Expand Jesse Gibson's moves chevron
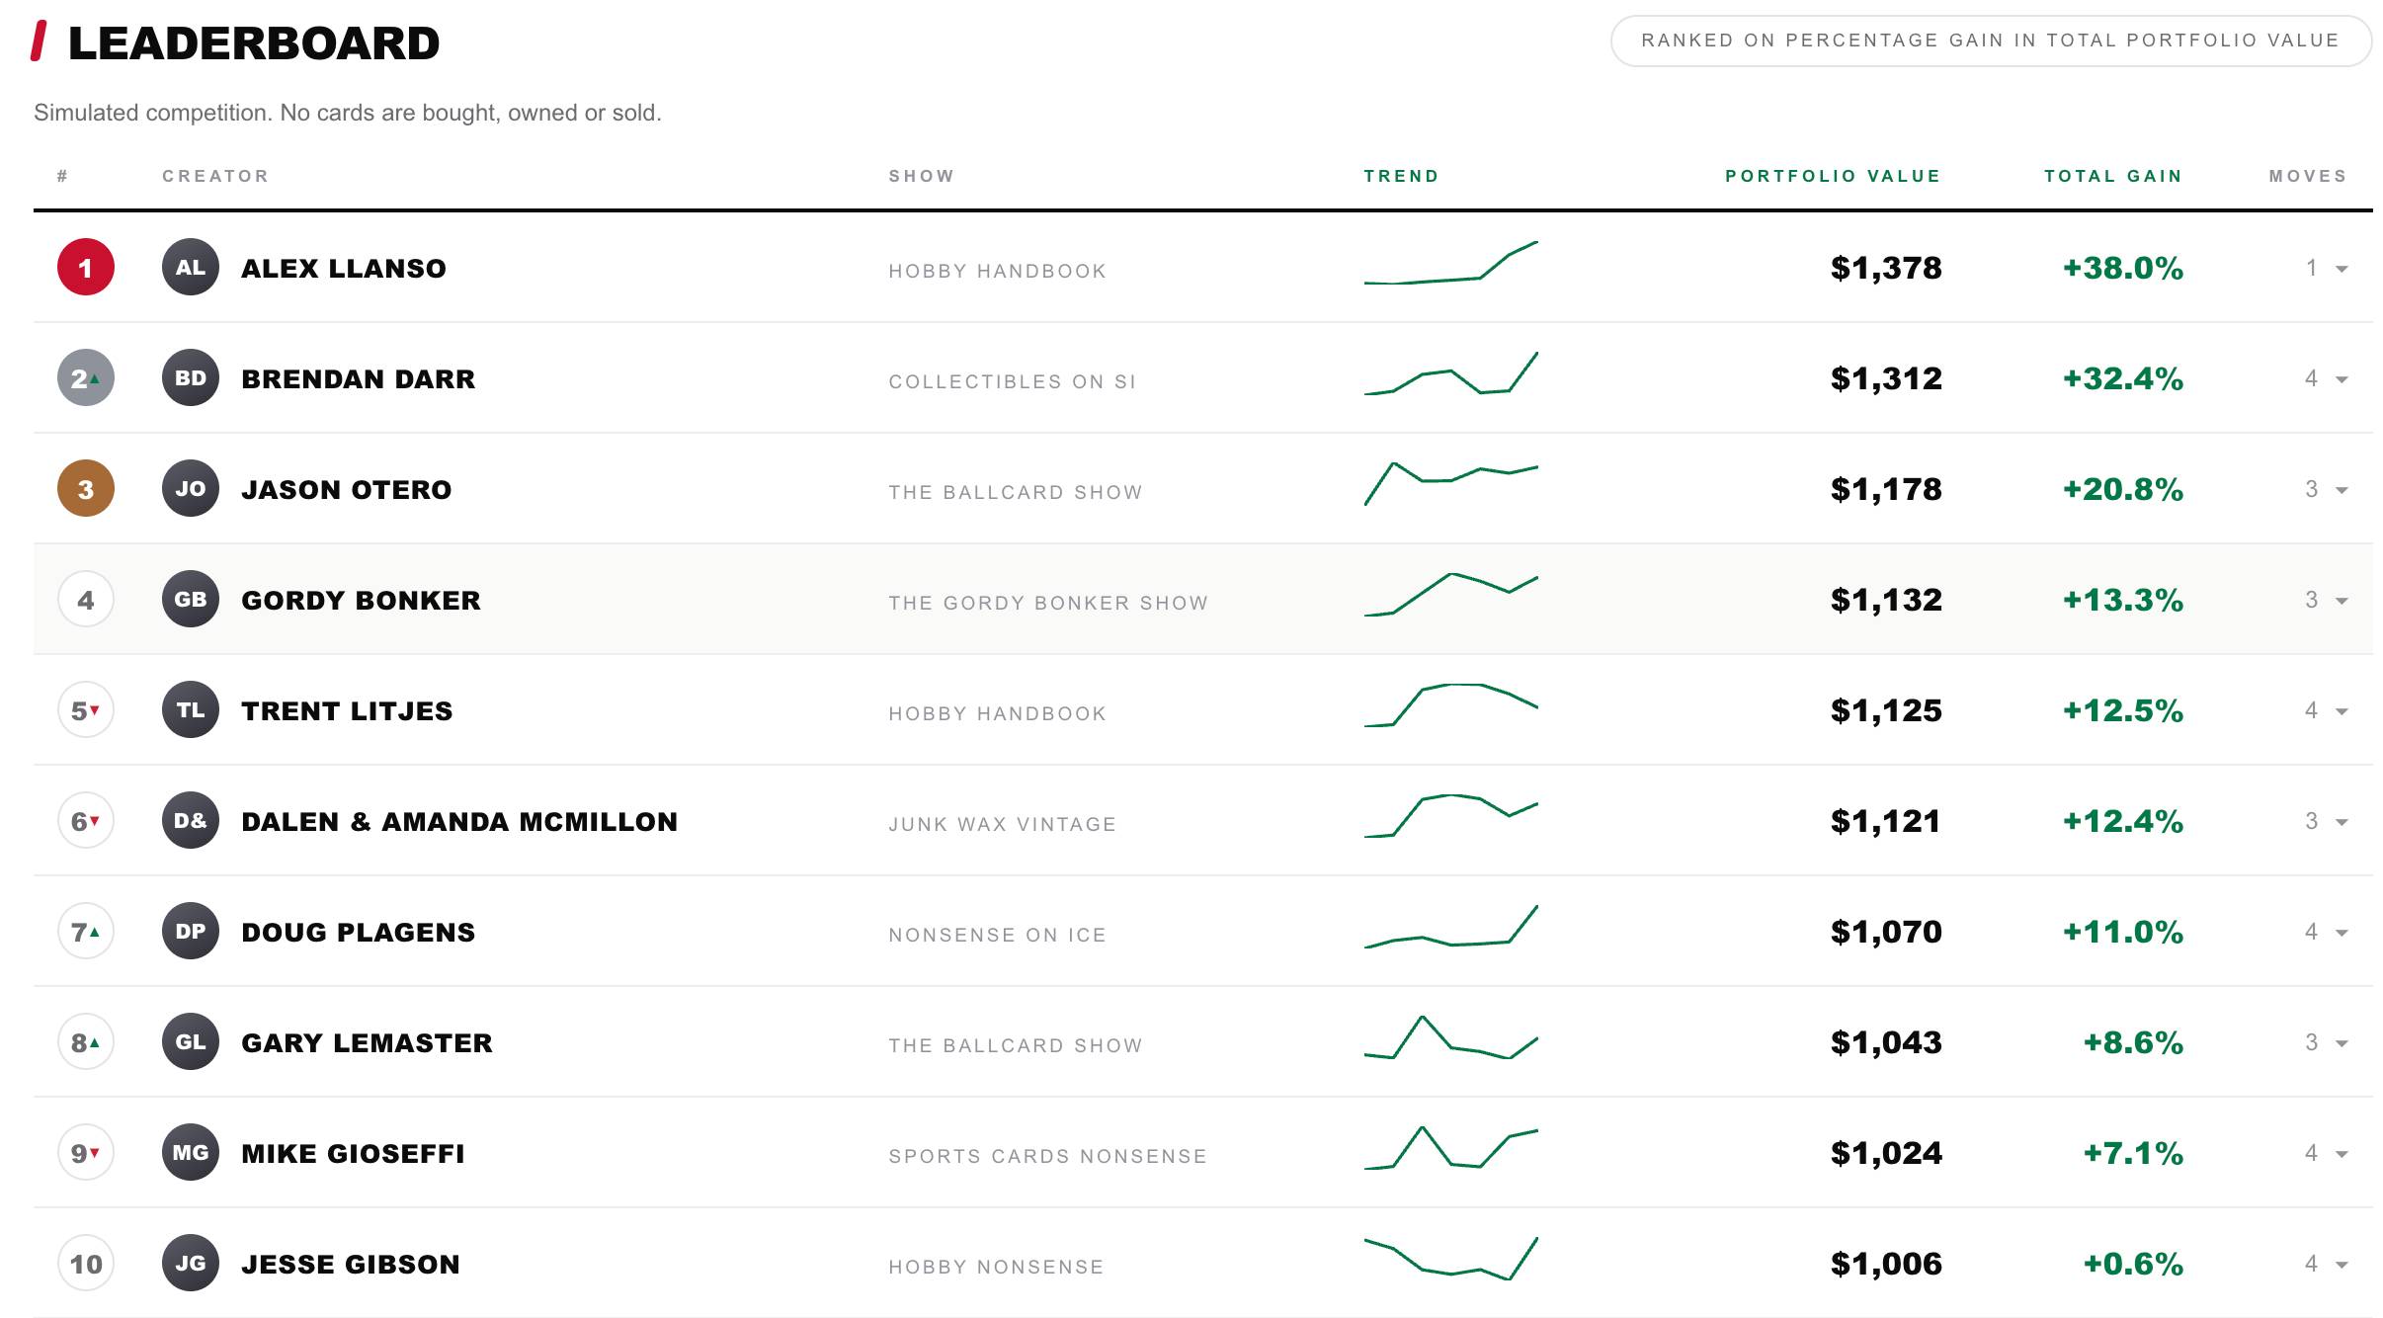The image size is (2383, 1318). 2342,1265
